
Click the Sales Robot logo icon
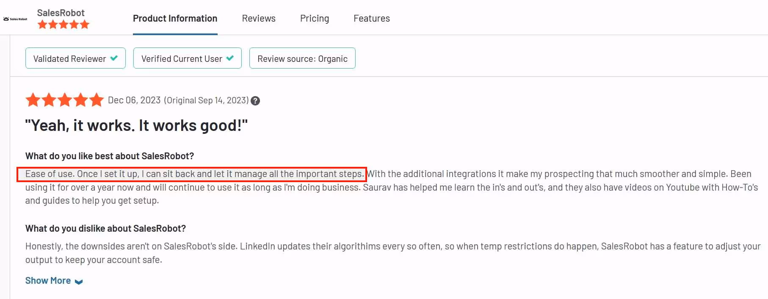click(6, 19)
